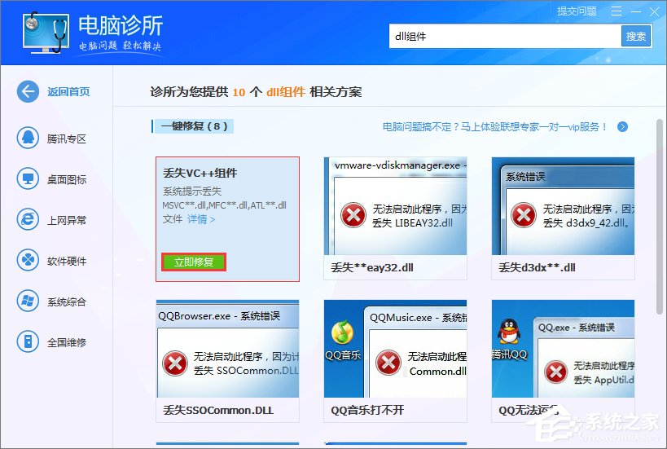Click the 电脑诊所 stethoscope monitor logo
The height and width of the screenshot is (449, 667).
coord(46,33)
